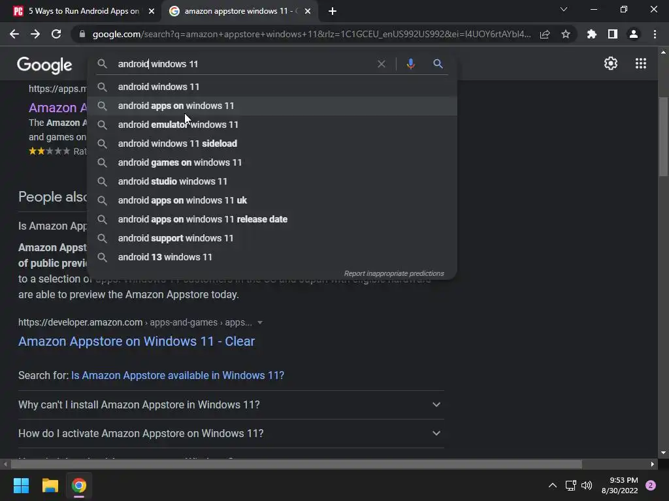Close the amazon appstore search tab
This screenshot has height=501, width=669.
(x=308, y=12)
